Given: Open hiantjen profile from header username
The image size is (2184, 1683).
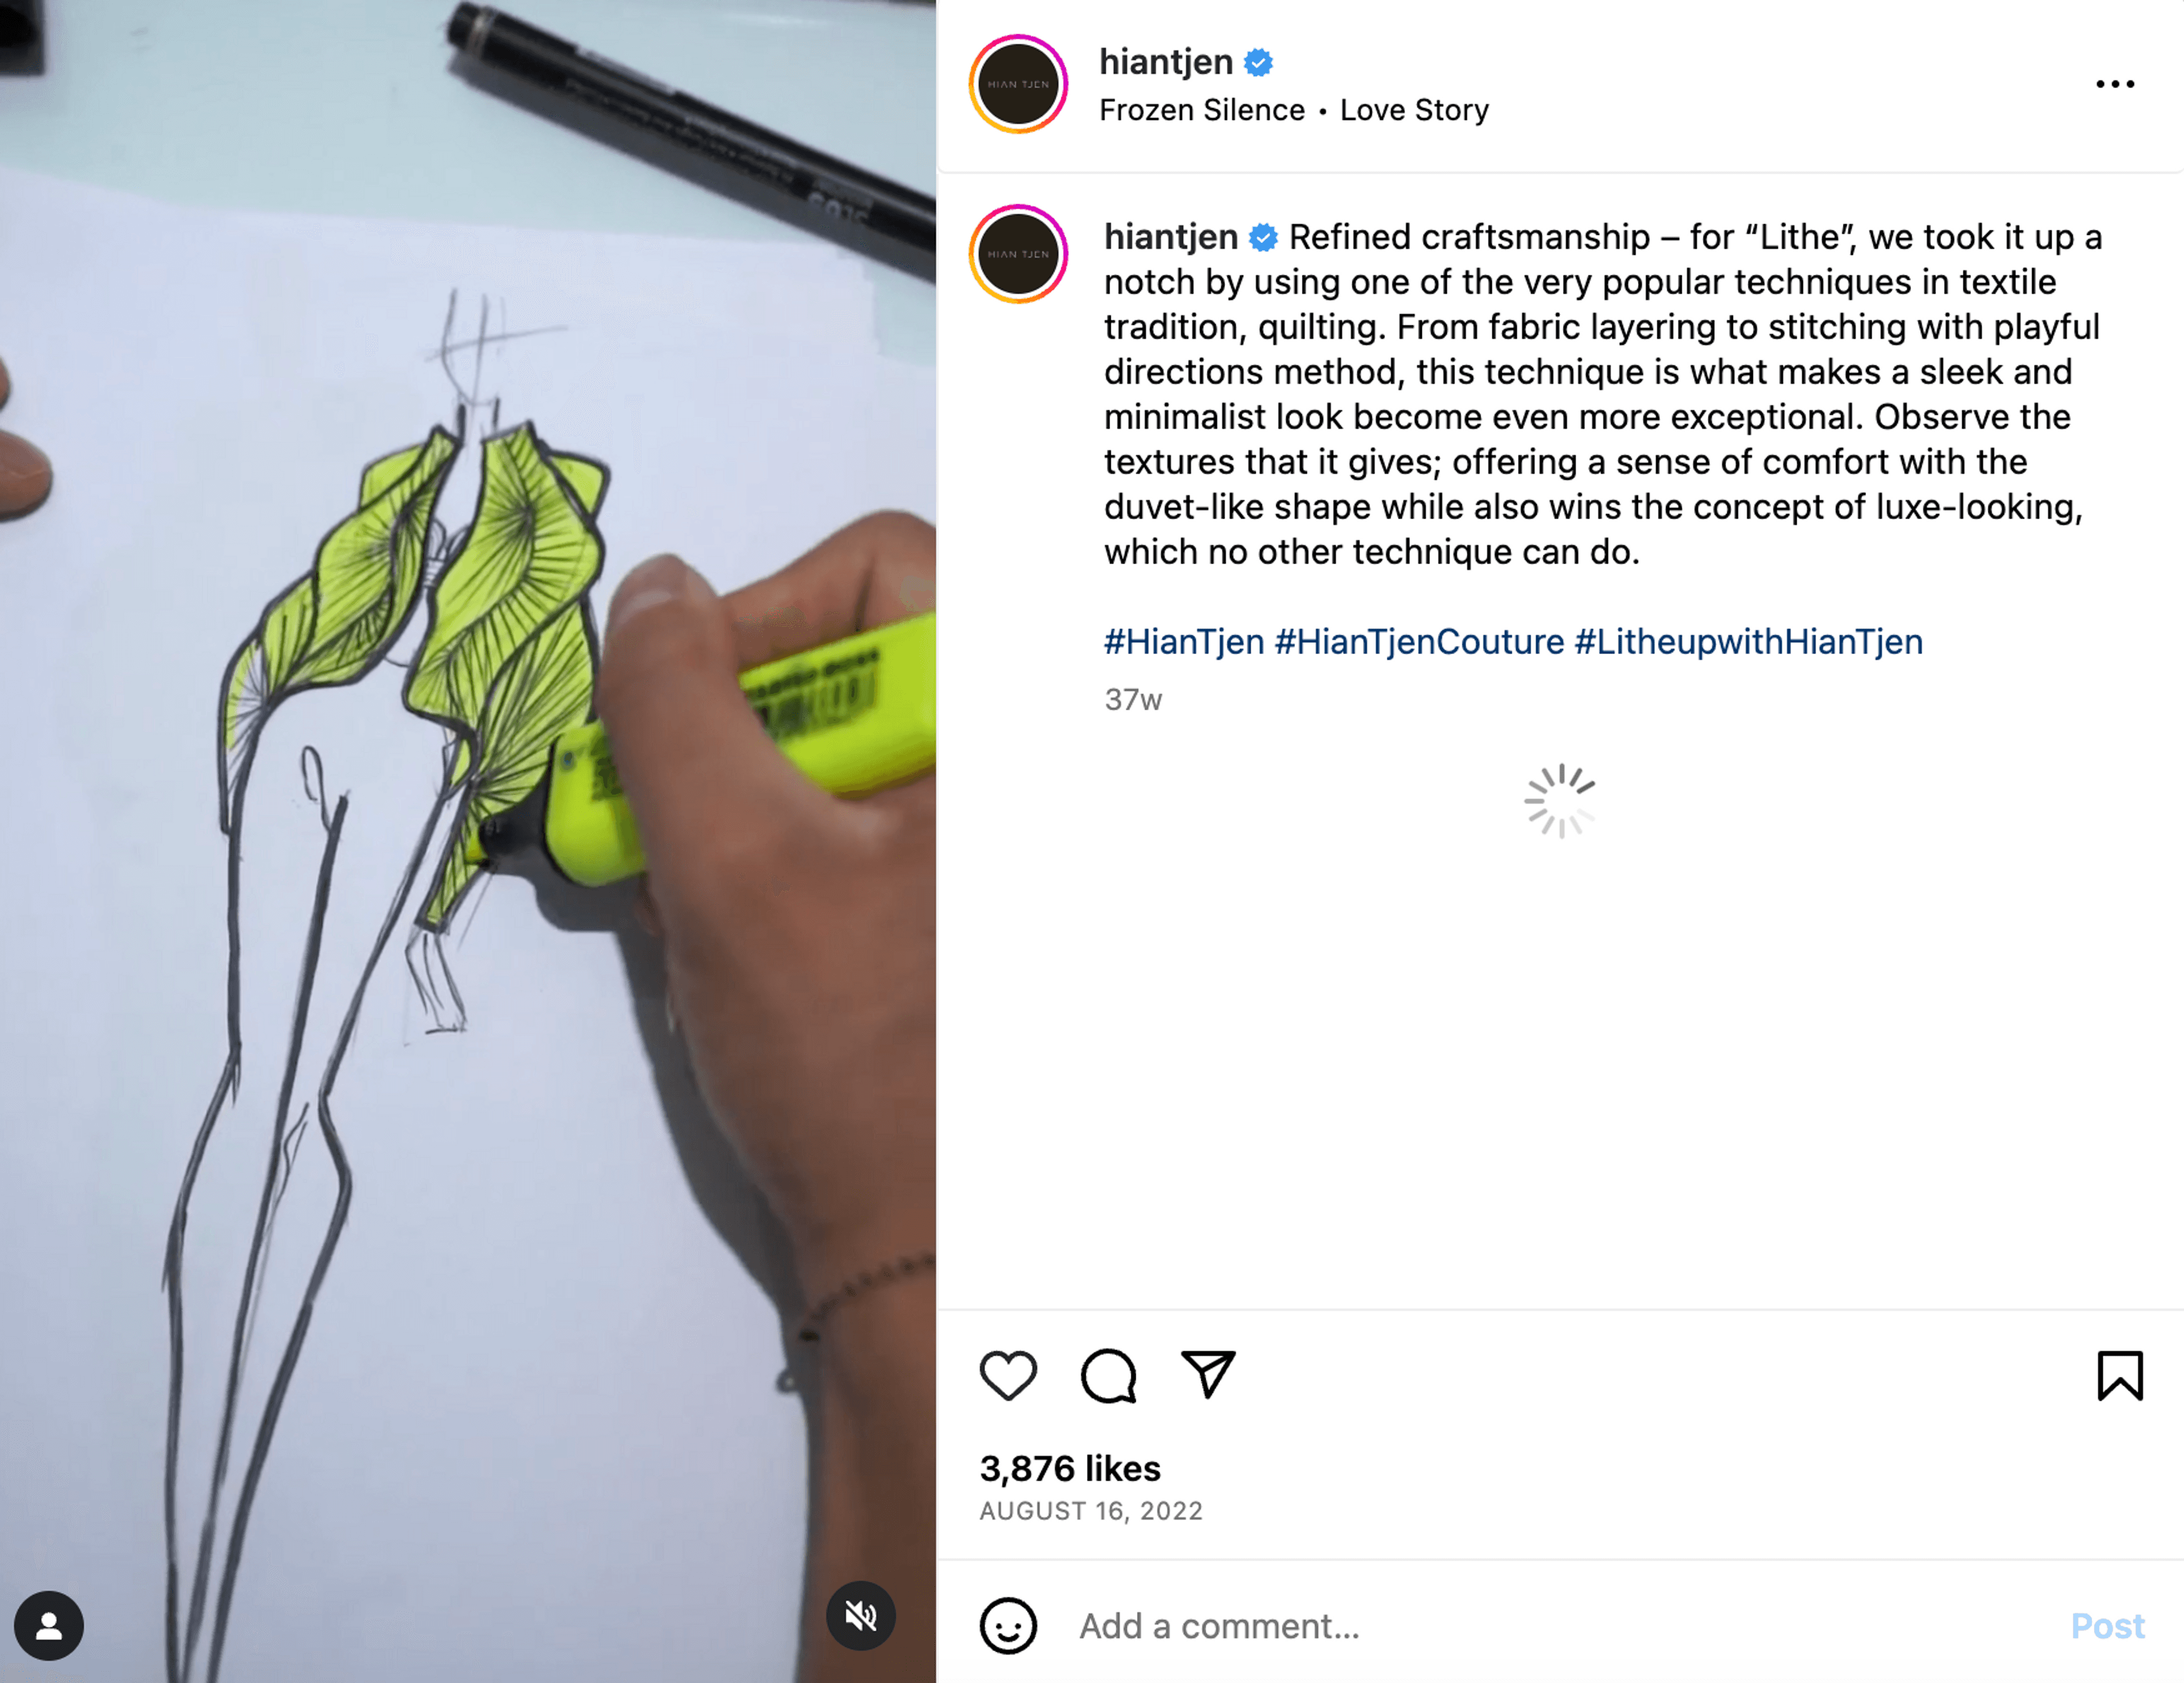Looking at the screenshot, I should (x=1165, y=62).
